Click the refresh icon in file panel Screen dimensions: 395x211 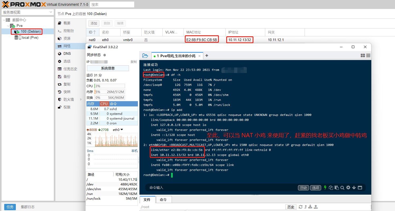click(300, 207)
